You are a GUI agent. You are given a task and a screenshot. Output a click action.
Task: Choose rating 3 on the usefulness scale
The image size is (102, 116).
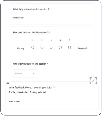(51, 47)
